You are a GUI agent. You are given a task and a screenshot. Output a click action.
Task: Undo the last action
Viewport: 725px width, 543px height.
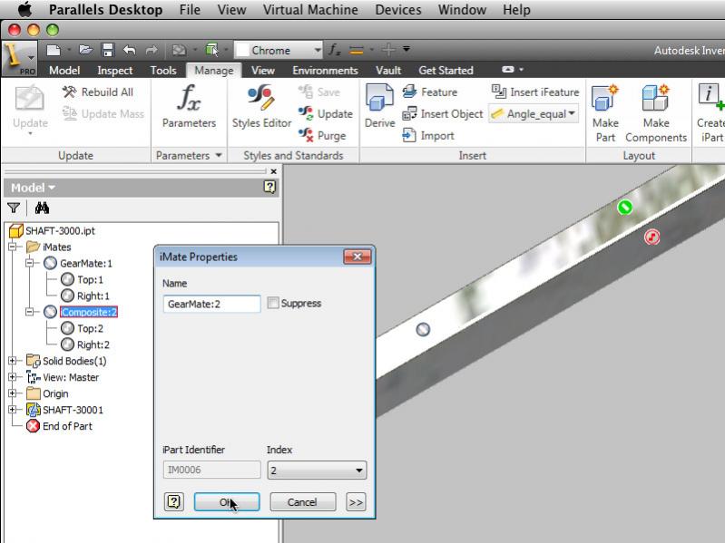point(130,50)
